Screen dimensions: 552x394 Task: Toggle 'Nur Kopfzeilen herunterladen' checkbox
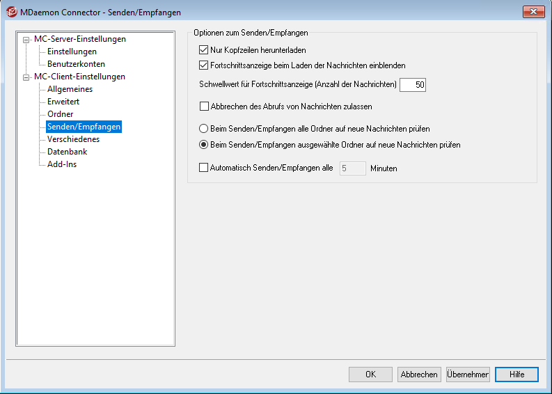[204, 50]
